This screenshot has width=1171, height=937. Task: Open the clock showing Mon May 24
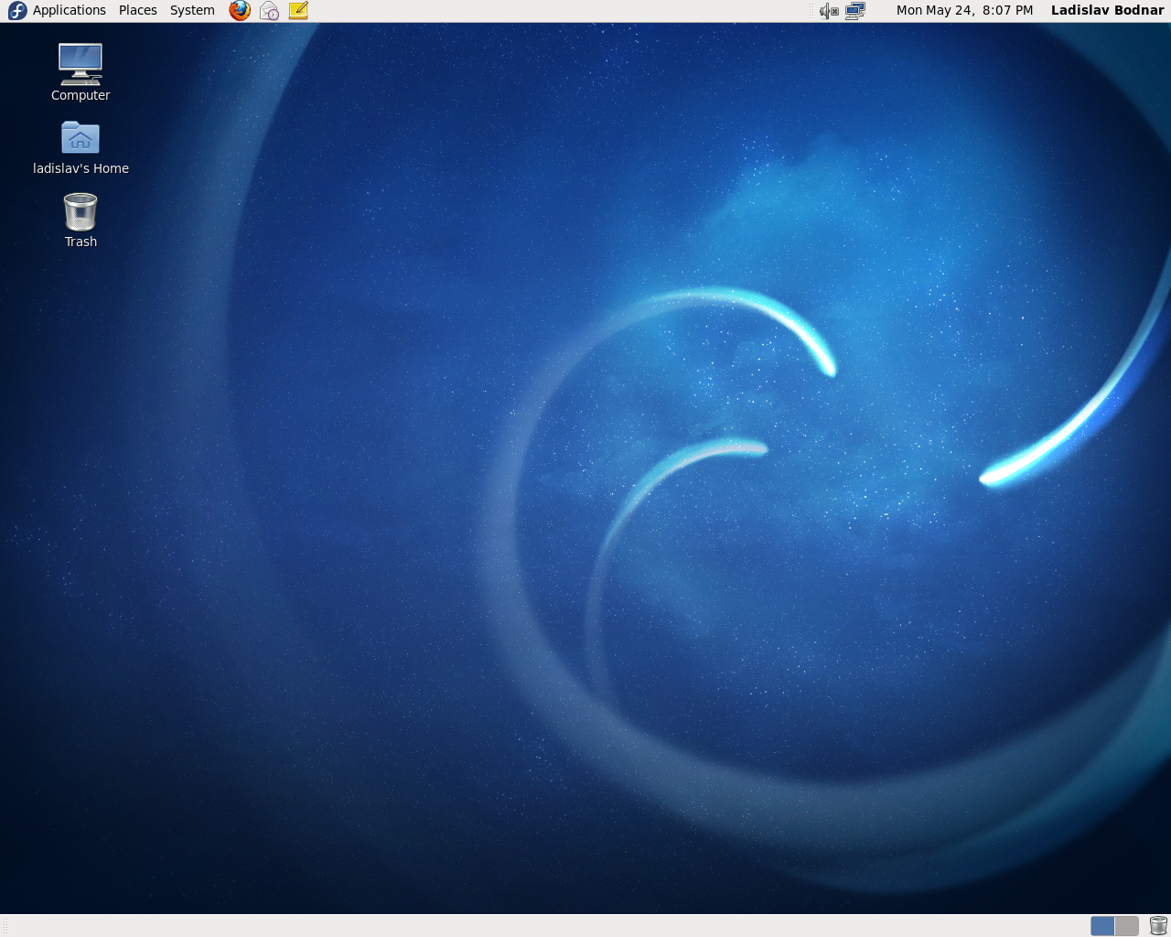pyautogui.click(x=964, y=10)
